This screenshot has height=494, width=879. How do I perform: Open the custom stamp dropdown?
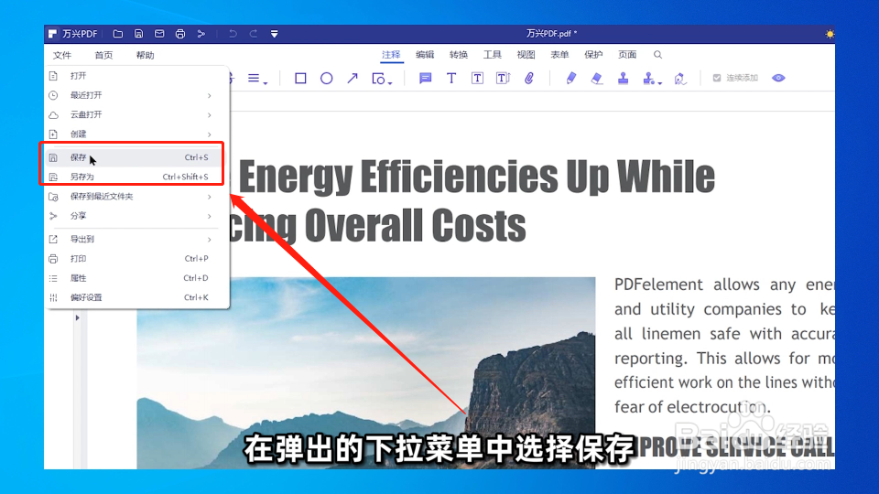point(652,79)
